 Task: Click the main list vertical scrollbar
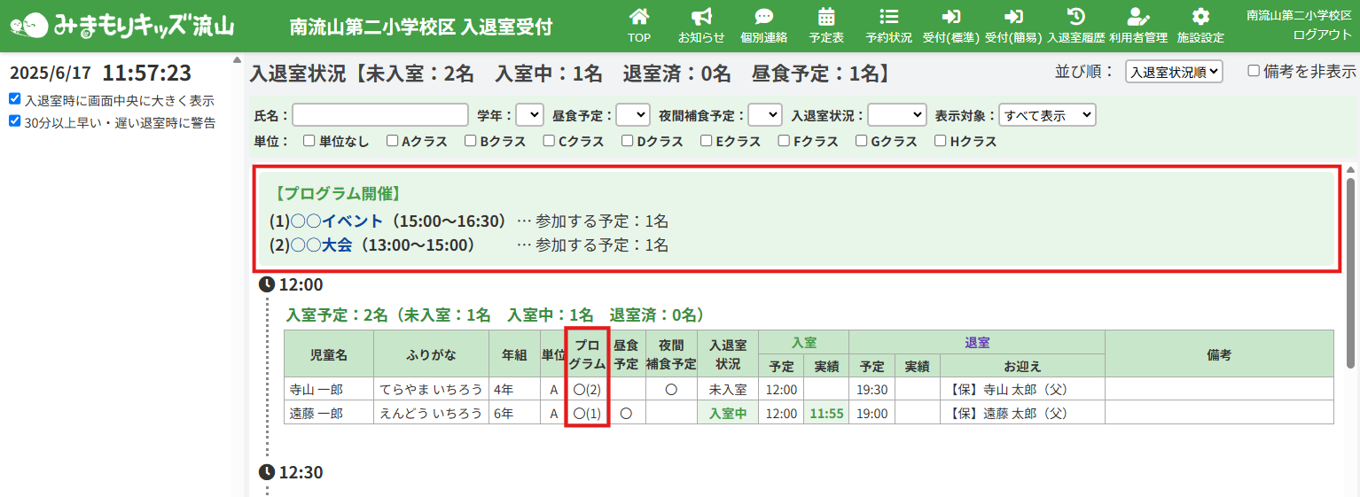click(1350, 273)
